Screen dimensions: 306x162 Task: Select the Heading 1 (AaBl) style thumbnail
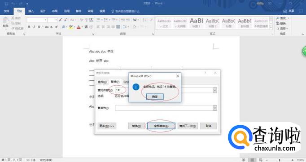click(197, 23)
